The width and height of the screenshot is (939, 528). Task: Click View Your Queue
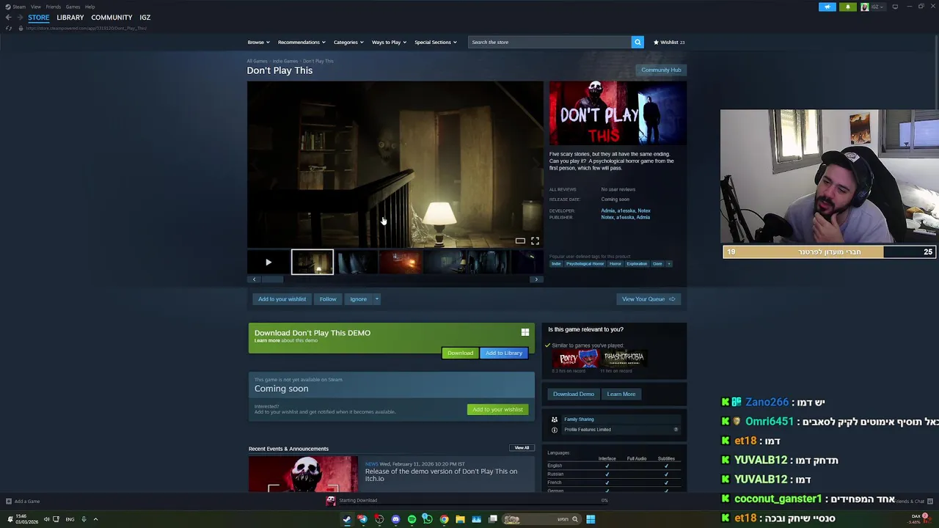click(648, 298)
